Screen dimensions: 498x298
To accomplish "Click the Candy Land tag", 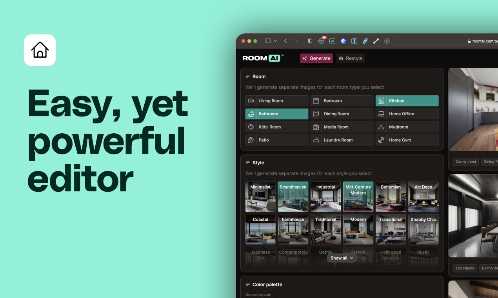I will click(466, 162).
